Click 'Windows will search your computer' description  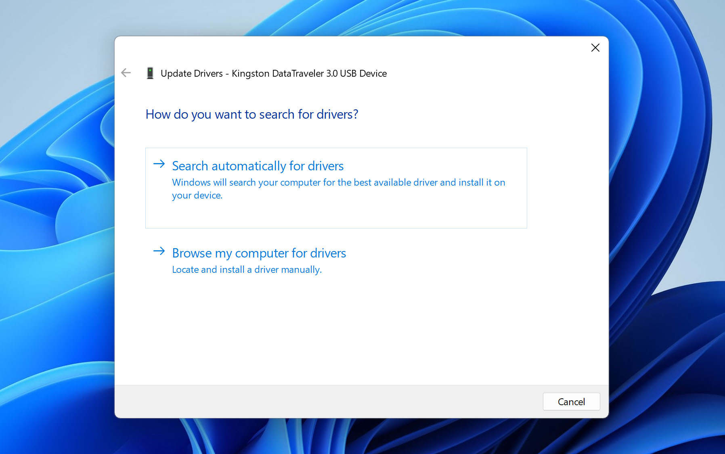pos(339,189)
